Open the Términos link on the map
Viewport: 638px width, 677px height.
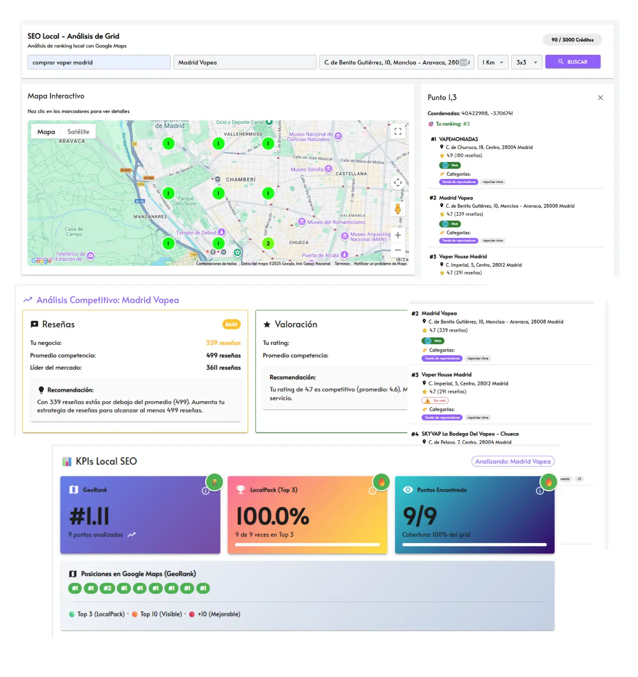[x=342, y=263]
